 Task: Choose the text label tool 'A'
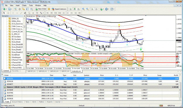pyautogui.click(x=33, y=13)
